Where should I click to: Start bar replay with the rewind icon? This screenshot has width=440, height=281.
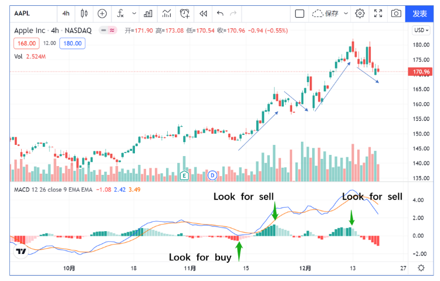point(203,13)
